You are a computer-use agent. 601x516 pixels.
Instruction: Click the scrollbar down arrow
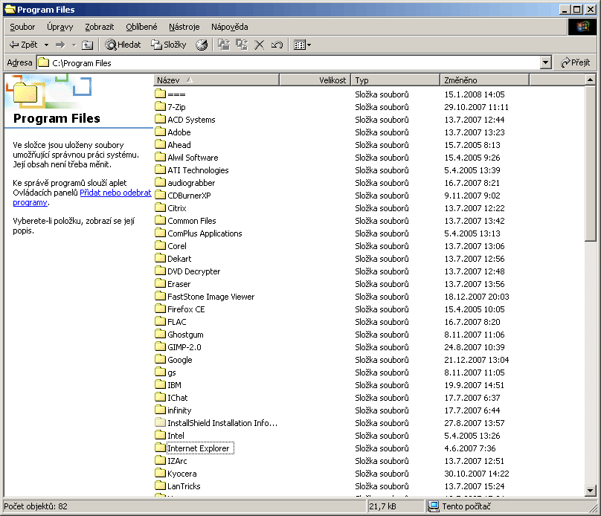click(591, 490)
